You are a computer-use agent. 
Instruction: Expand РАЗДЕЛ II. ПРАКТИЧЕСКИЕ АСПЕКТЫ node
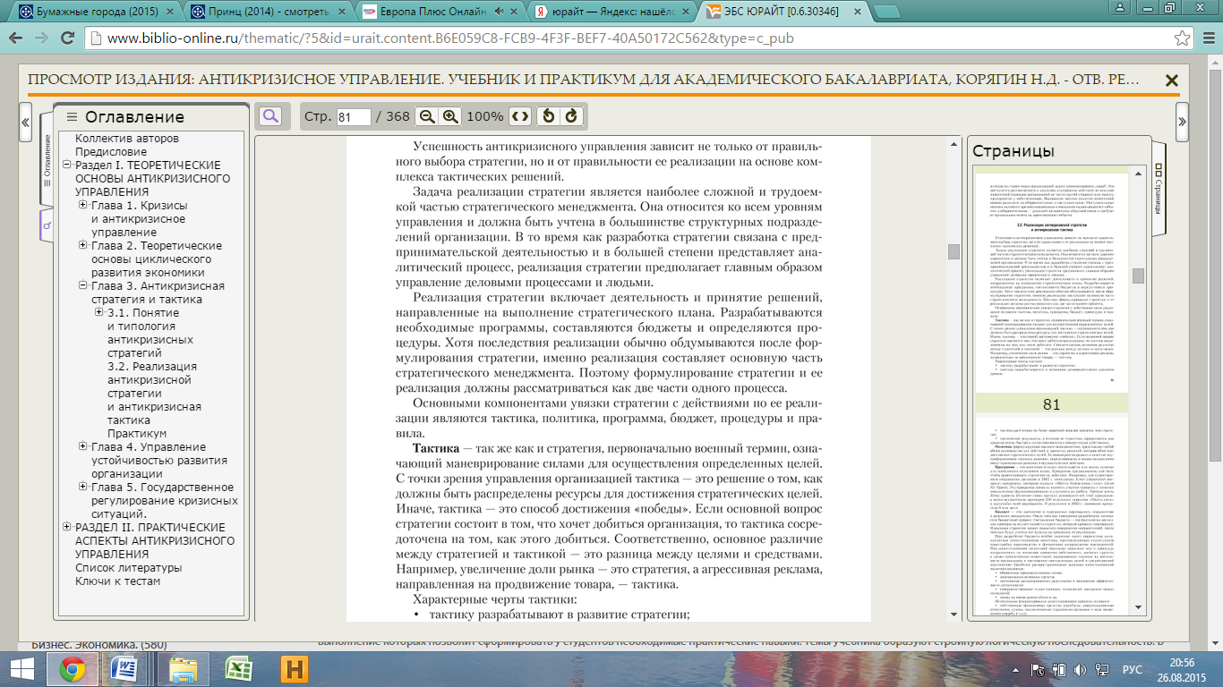point(67,528)
